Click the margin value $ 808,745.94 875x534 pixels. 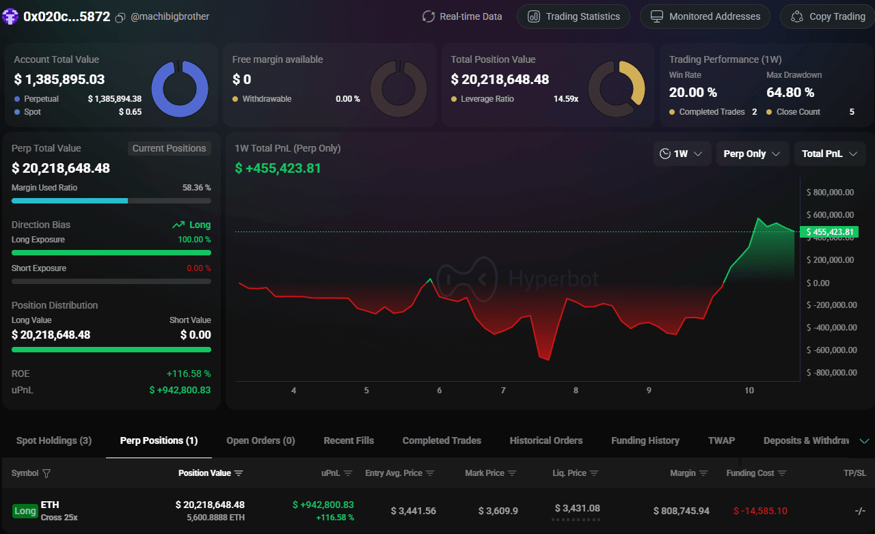click(682, 511)
